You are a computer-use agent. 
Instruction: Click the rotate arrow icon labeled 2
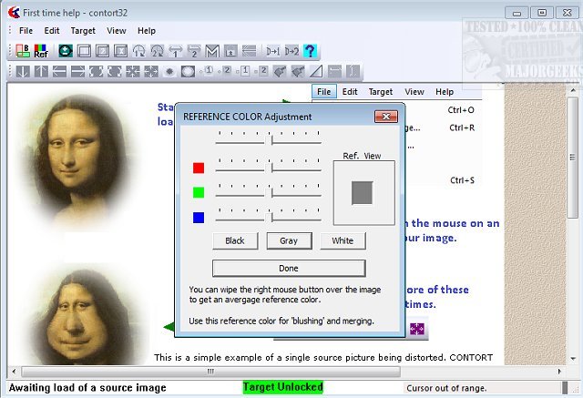click(158, 51)
